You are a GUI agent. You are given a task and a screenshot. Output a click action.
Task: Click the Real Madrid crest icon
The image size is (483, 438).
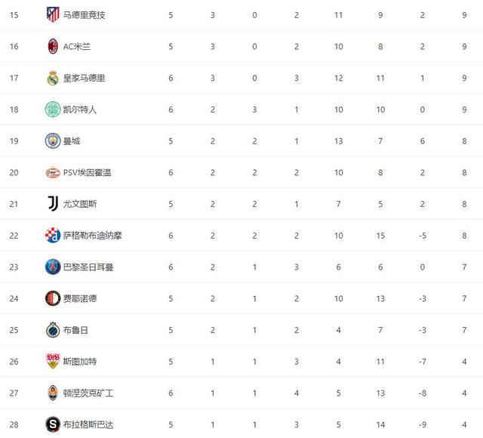[x=52, y=78]
